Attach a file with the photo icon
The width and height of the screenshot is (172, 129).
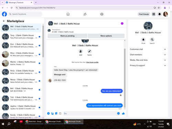(x=52, y=114)
